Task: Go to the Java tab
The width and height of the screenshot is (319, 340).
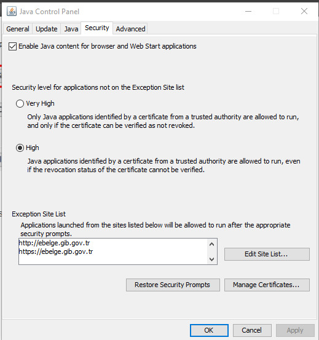Action: 71,29
